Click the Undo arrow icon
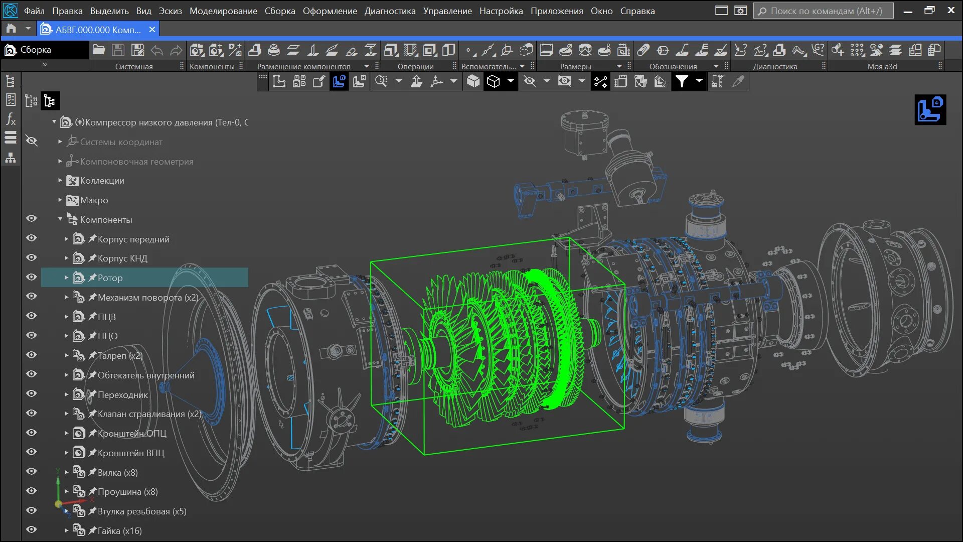This screenshot has width=963, height=542. tap(157, 50)
